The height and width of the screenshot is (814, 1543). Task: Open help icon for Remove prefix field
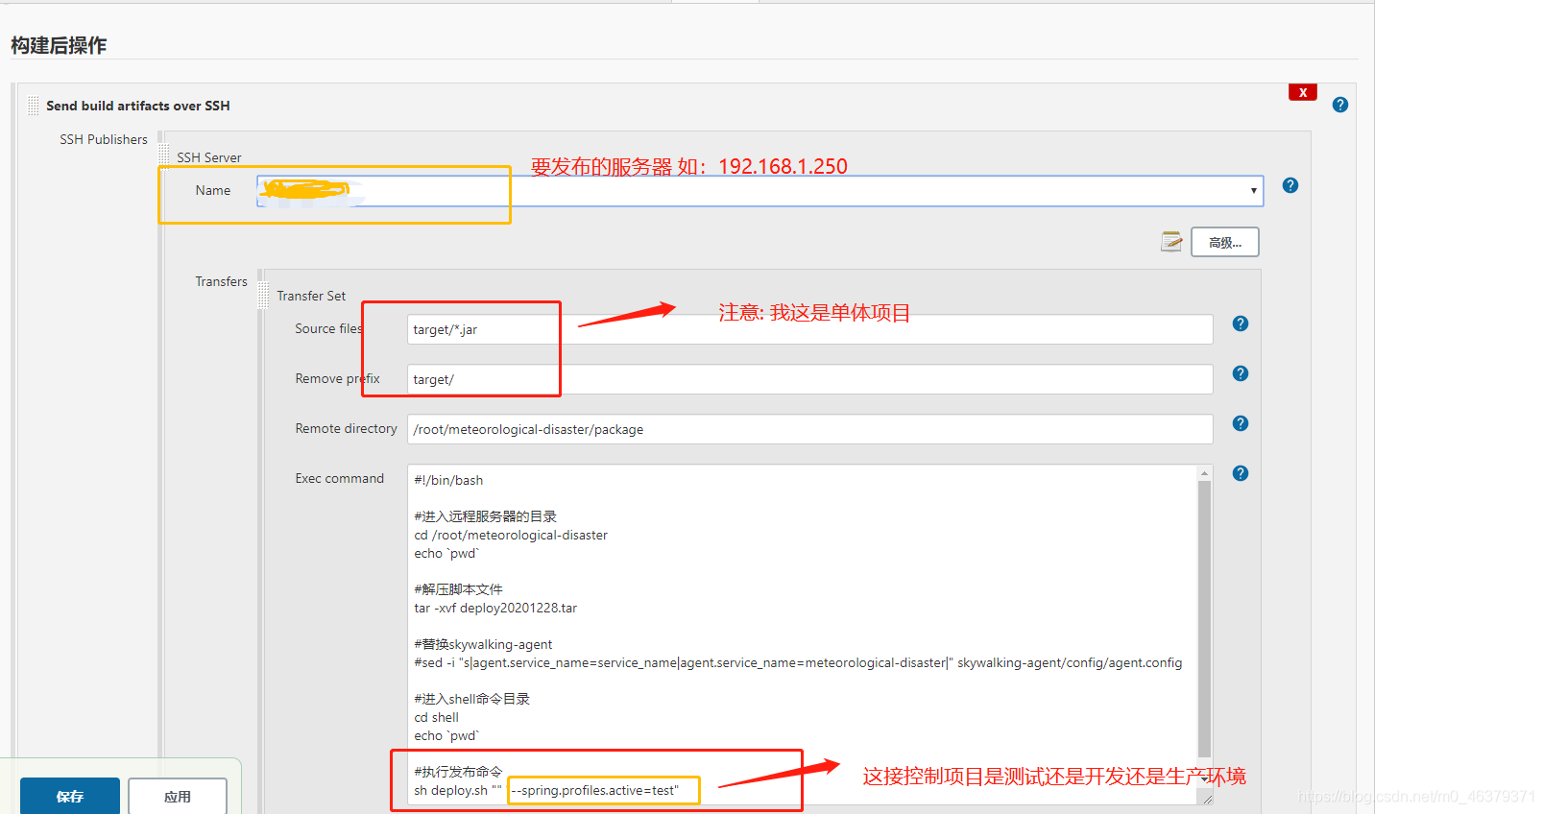1241,373
